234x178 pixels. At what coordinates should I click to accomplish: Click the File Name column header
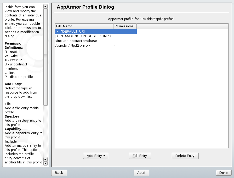pyautogui.click(x=84, y=26)
